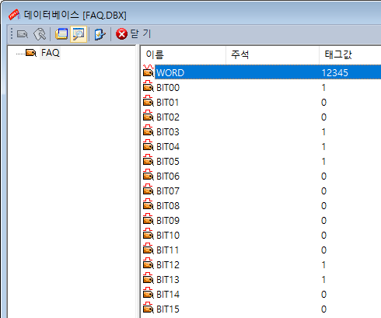Select the FAQ tree node
Viewport: 381px width, 318px height.
tap(51, 53)
